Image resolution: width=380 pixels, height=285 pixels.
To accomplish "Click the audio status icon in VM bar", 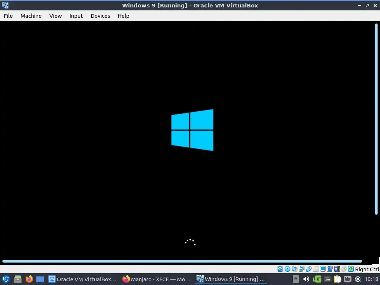I will pos(294,269).
